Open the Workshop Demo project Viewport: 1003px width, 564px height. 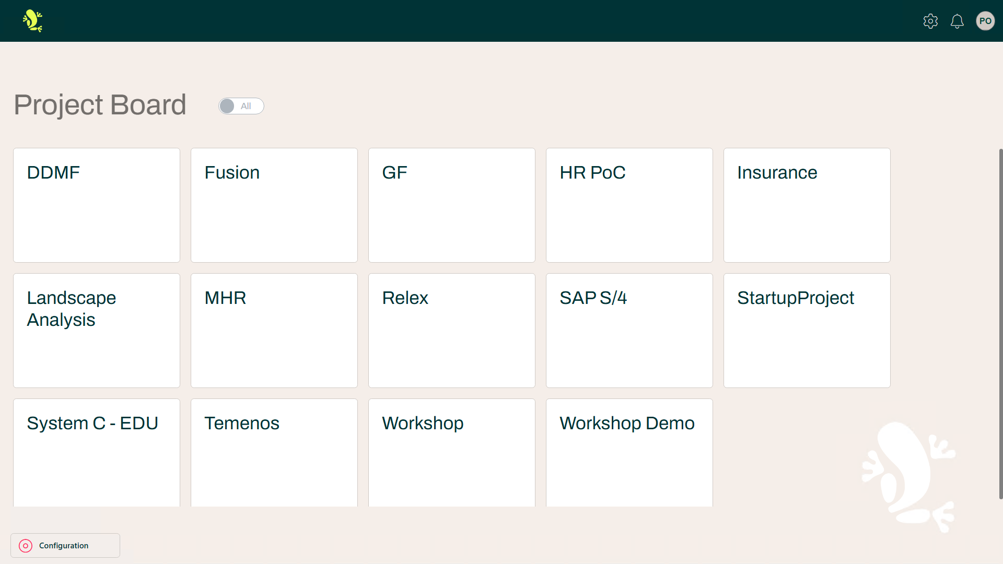pyautogui.click(x=629, y=452)
